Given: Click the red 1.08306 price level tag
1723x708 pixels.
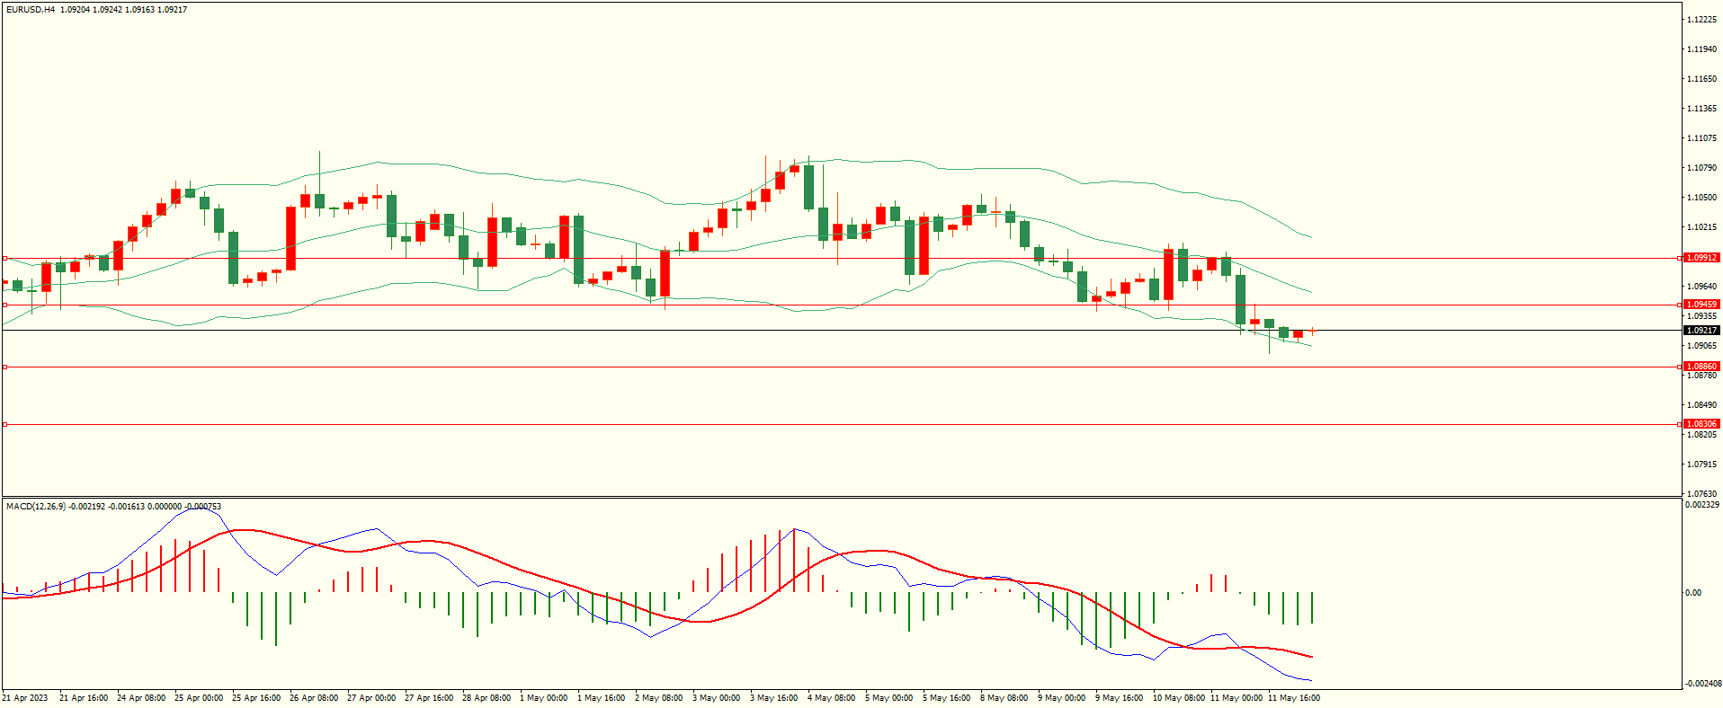Looking at the screenshot, I should pos(1701,424).
